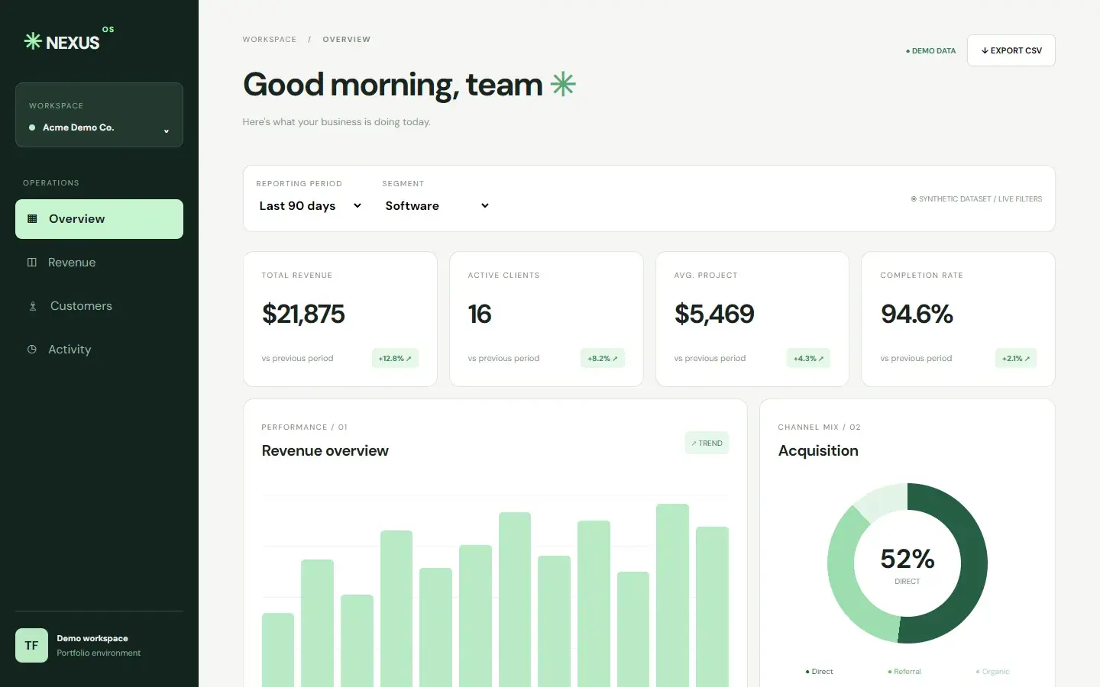Click the Revenue overview heading
The height and width of the screenshot is (687, 1100).
325,451
